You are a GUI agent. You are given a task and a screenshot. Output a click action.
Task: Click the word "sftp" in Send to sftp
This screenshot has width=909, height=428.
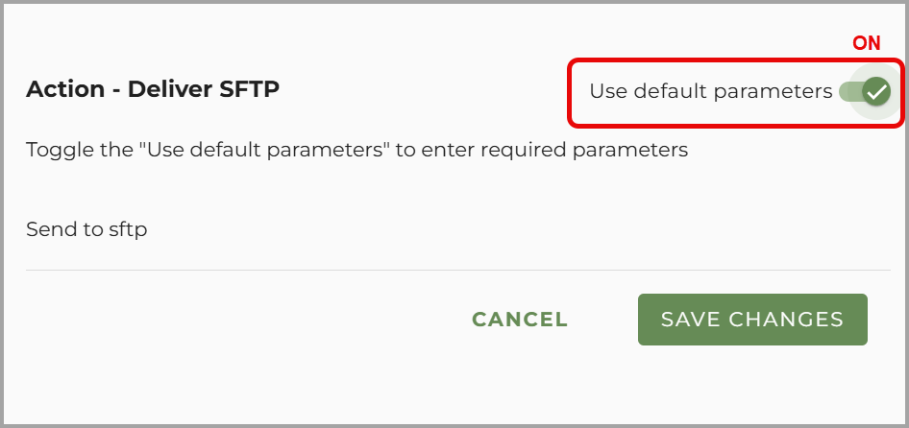coord(128,229)
